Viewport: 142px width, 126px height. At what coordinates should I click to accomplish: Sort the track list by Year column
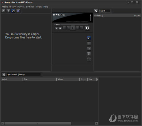tap(92, 79)
